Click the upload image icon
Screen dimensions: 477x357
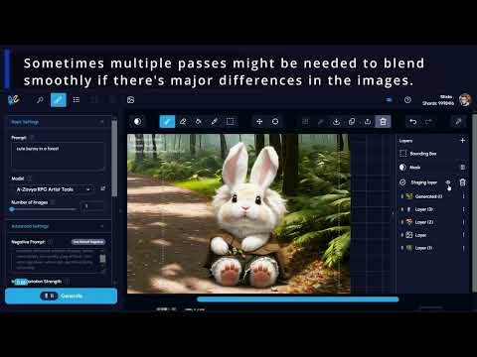click(368, 122)
